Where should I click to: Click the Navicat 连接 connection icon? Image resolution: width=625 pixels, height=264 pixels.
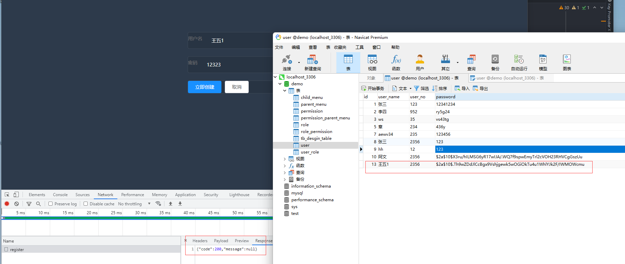click(287, 60)
